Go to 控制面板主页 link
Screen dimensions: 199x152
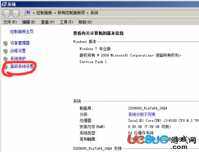(x=22, y=32)
